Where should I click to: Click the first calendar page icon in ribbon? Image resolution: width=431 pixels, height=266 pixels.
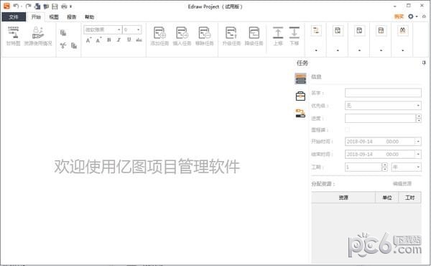[338, 30]
